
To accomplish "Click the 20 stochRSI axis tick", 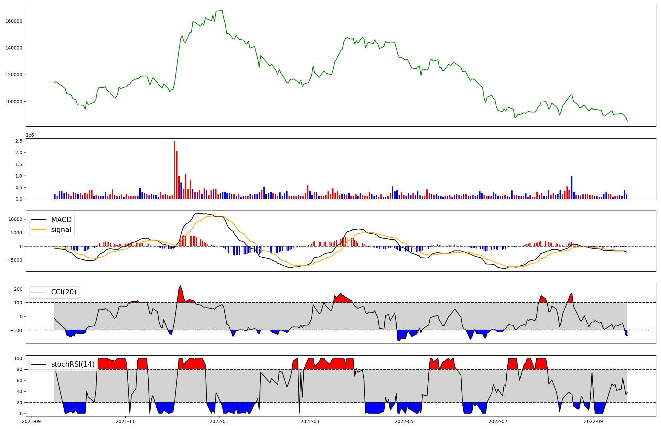I will [x=20, y=403].
